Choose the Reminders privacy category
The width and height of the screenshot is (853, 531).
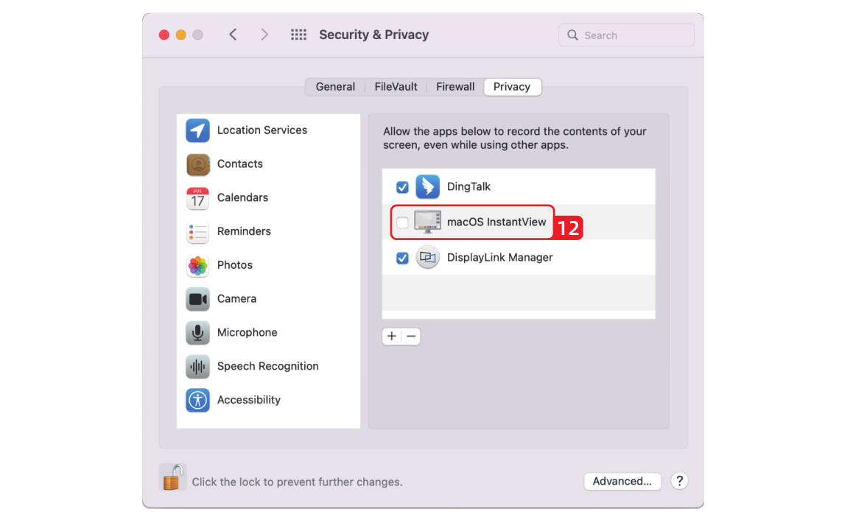tap(243, 231)
